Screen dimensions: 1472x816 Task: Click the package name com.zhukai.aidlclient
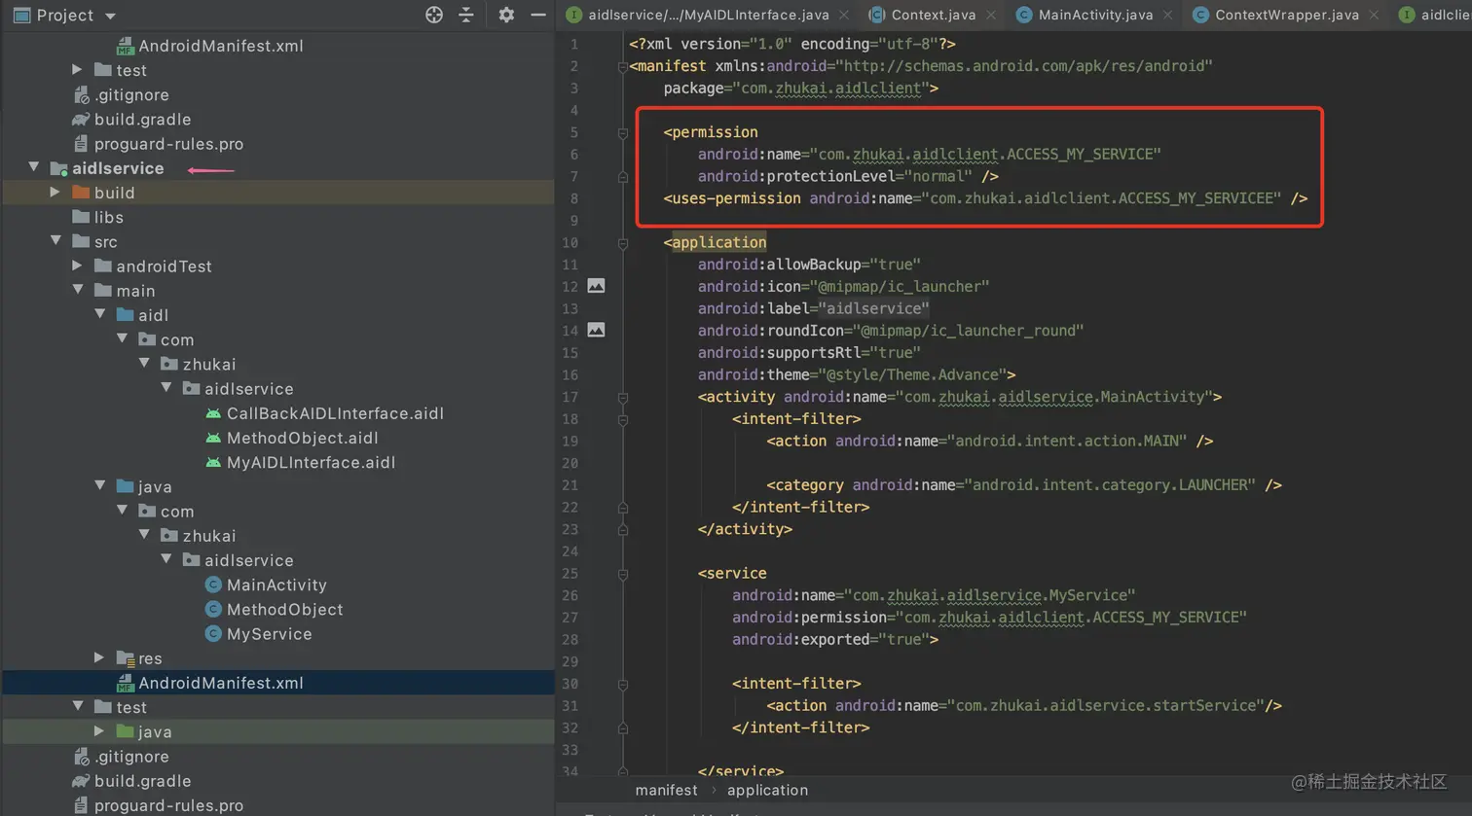835,89
